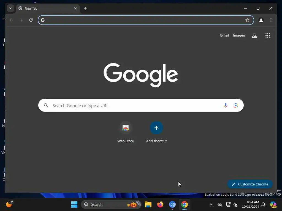The image size is (282, 211).
Task: Click the OneDrive cloud tray icon
Action: (x=219, y=204)
